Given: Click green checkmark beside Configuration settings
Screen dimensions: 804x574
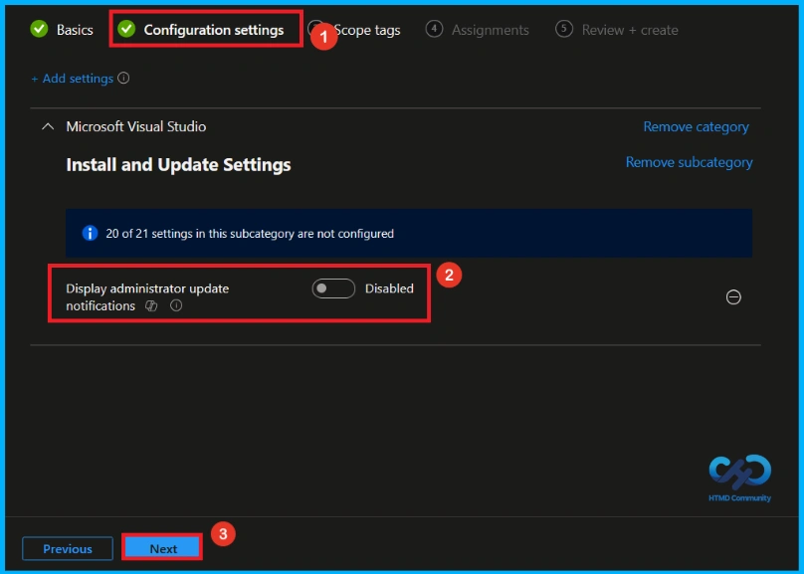Looking at the screenshot, I should tap(126, 29).
